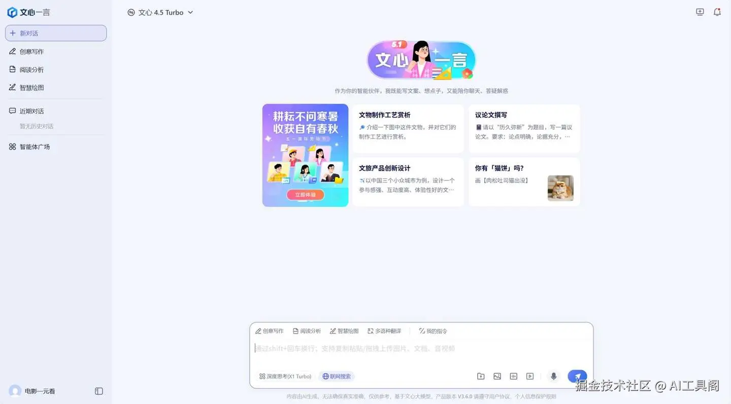Image resolution: width=731 pixels, height=404 pixels.
Task: Select 多语种翻译 shortcut above the input box
Action: click(384, 331)
